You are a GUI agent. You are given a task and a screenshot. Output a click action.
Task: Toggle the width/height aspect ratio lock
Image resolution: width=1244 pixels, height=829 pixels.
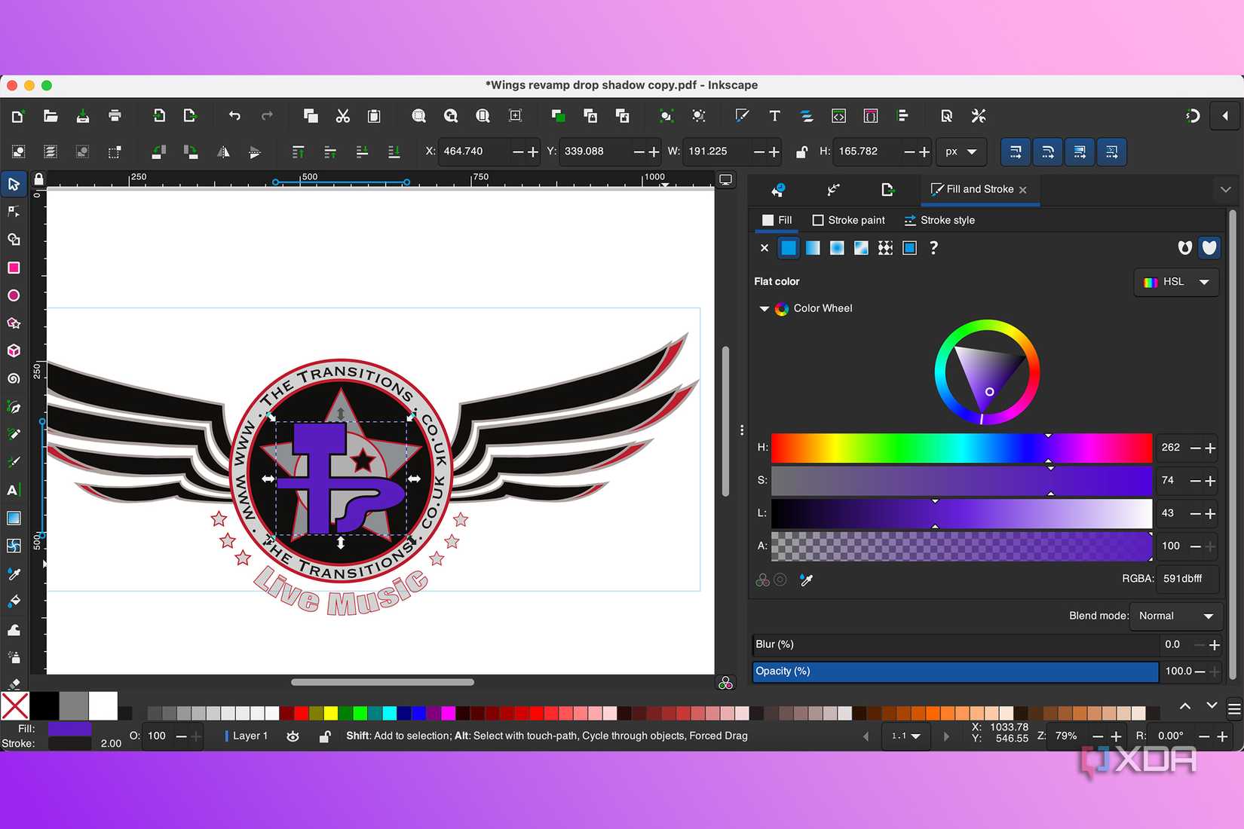801,151
